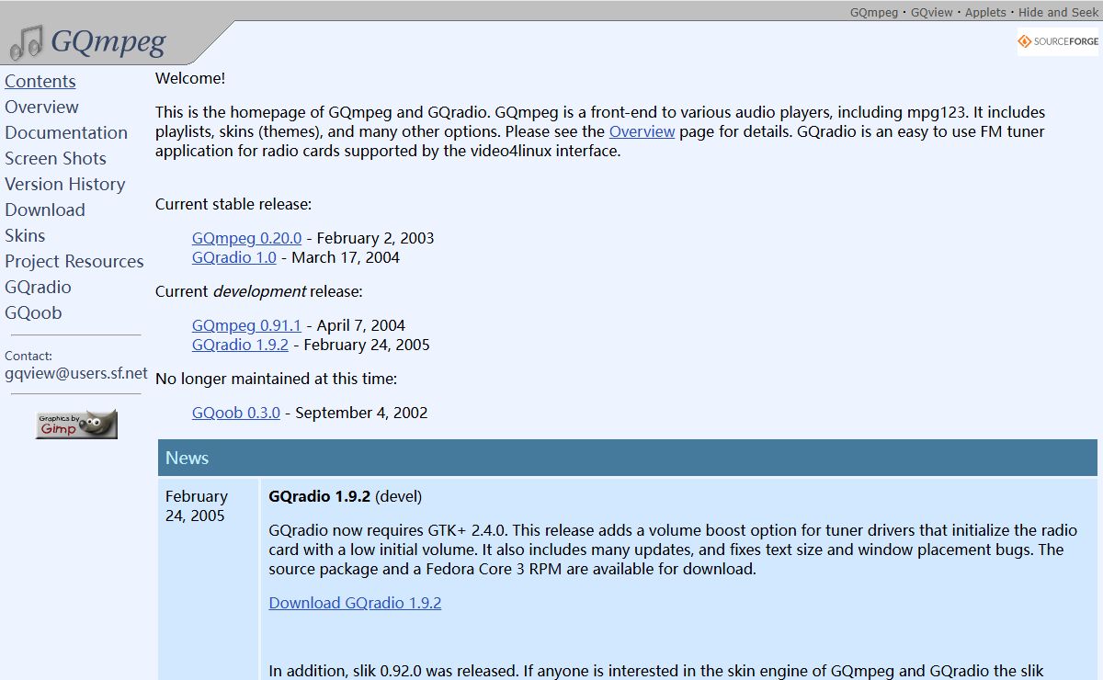Go to the Download sidebar page
Viewport: 1103px width, 680px height.
pos(45,210)
